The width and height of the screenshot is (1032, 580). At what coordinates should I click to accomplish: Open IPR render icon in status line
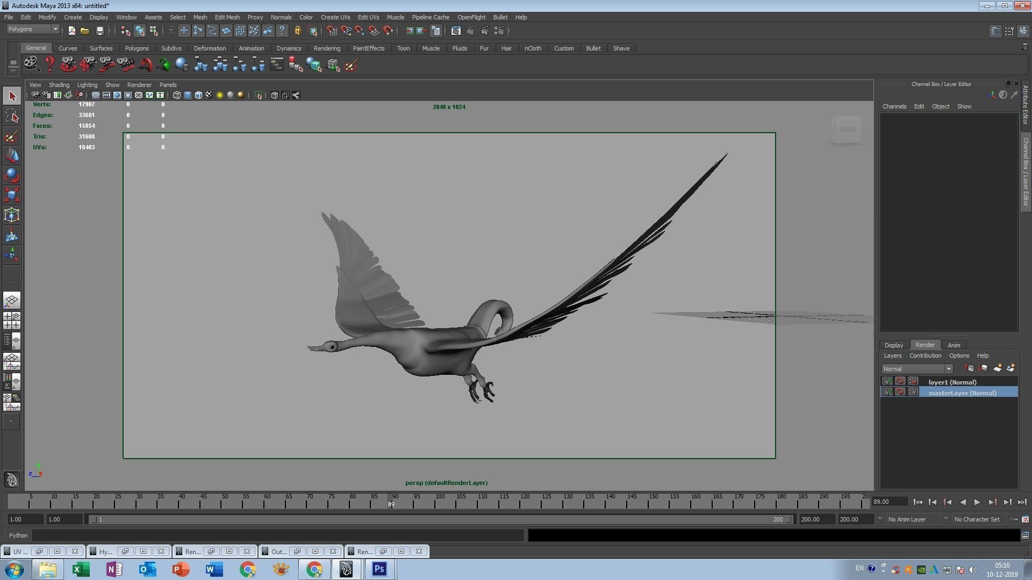(x=485, y=31)
